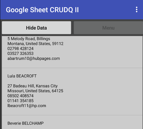Screen dimensions: 143x129
Task: Click the Missouri, United States, 64125 line
Action: point(35,91)
